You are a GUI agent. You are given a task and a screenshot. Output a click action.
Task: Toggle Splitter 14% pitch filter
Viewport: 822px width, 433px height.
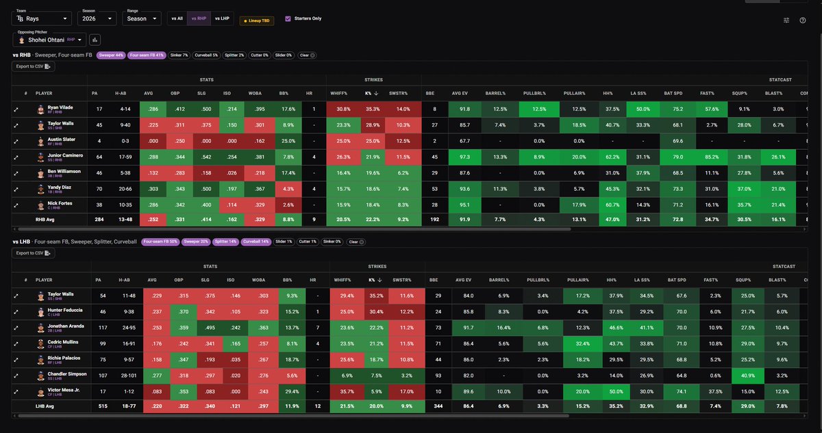[x=225, y=241]
